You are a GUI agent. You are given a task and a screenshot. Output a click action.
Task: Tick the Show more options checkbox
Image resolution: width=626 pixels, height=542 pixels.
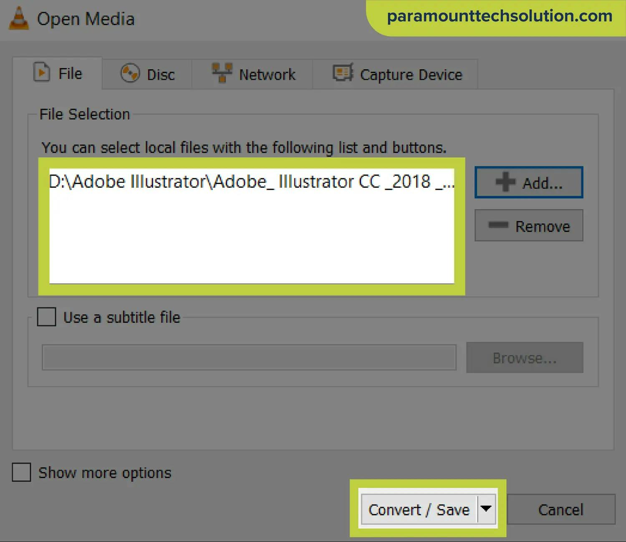[21, 472]
